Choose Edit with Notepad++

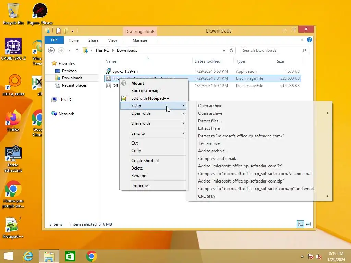(153, 98)
